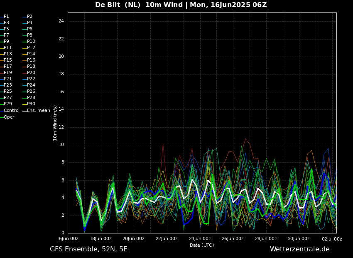This screenshot has width=353, height=258.
Task: Click the 10m Wind (m/s) axis label
Action: [x=55, y=123]
